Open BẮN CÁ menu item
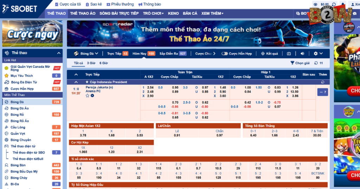Image resolution: width=360 pixels, height=189 pixels. click(190, 13)
